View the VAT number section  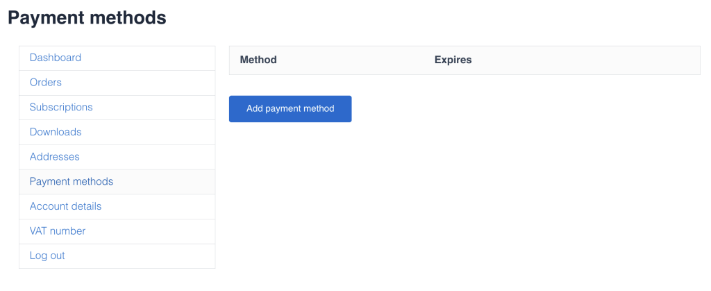point(58,231)
